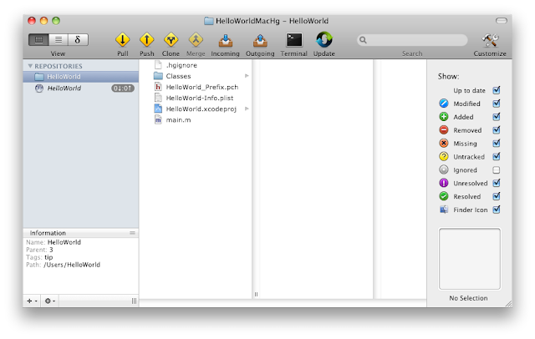Click the Merge toolbar icon
Viewport: 535px width, 339px height.
(x=196, y=40)
